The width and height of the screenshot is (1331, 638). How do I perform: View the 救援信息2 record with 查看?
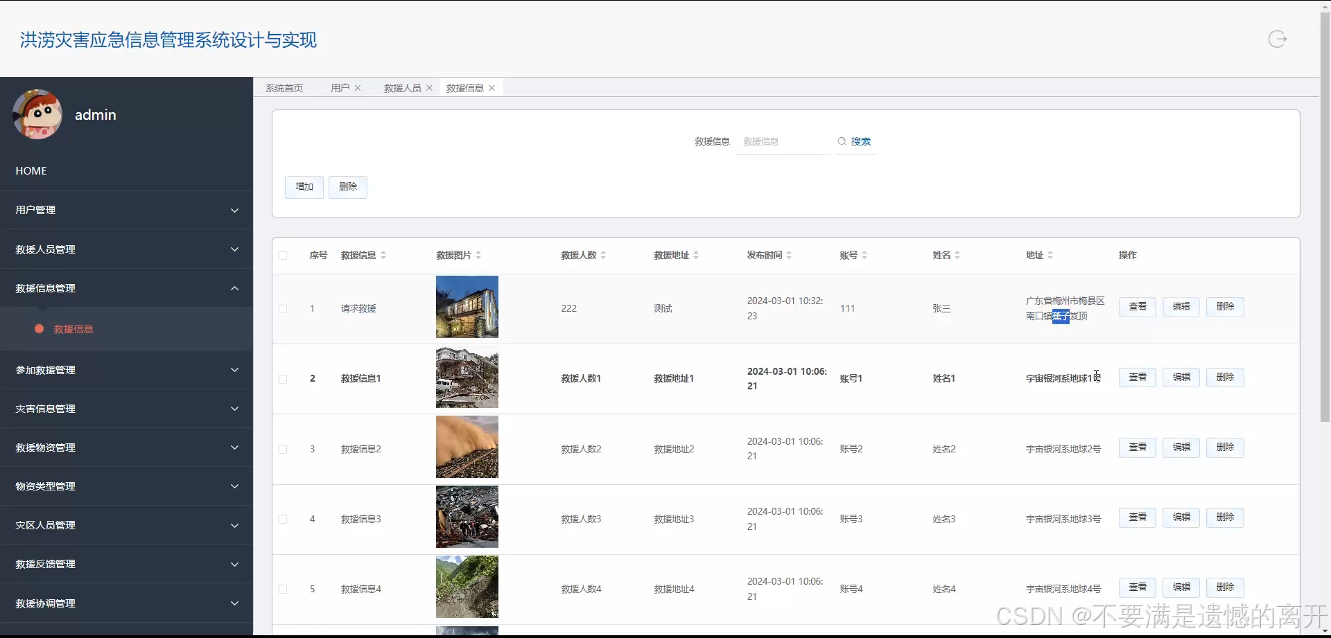1138,448
